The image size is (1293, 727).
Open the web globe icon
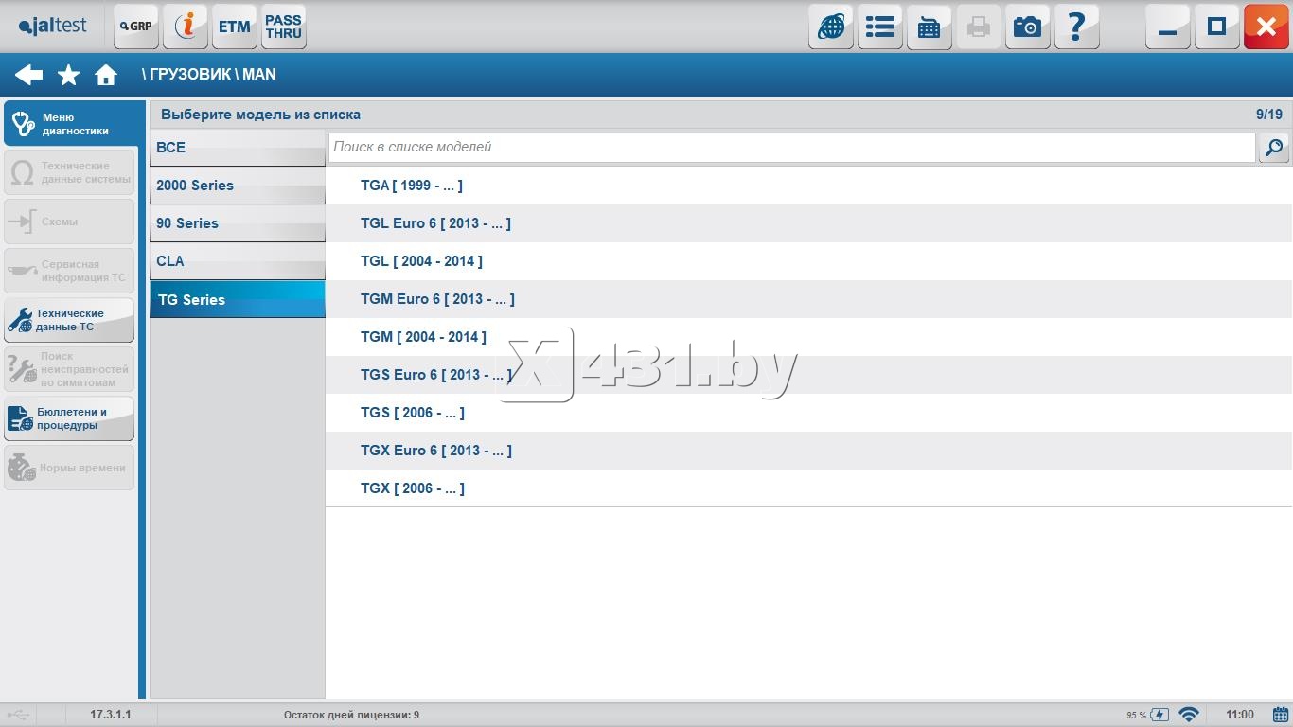click(x=831, y=27)
